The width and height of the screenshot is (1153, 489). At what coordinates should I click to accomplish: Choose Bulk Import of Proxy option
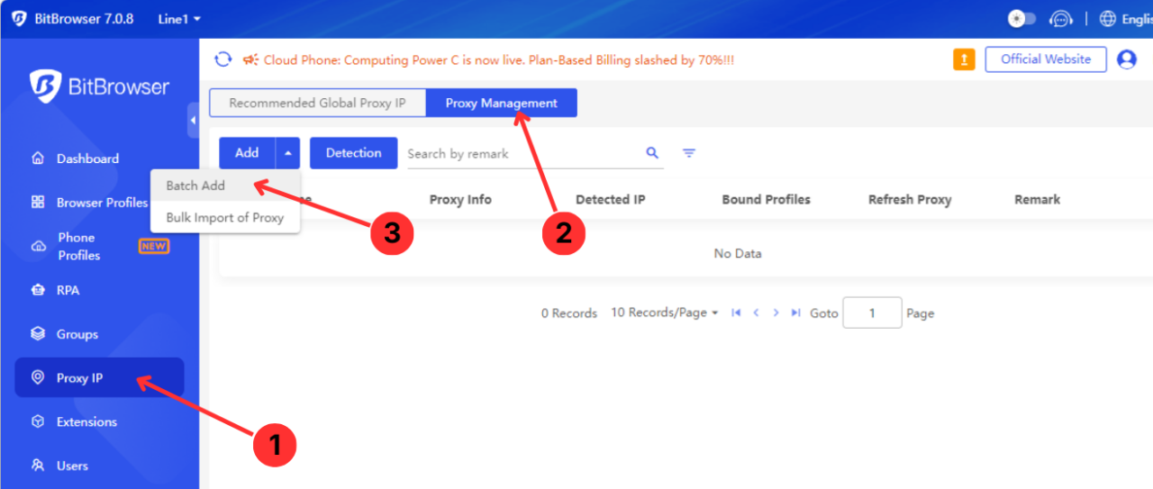pos(225,217)
